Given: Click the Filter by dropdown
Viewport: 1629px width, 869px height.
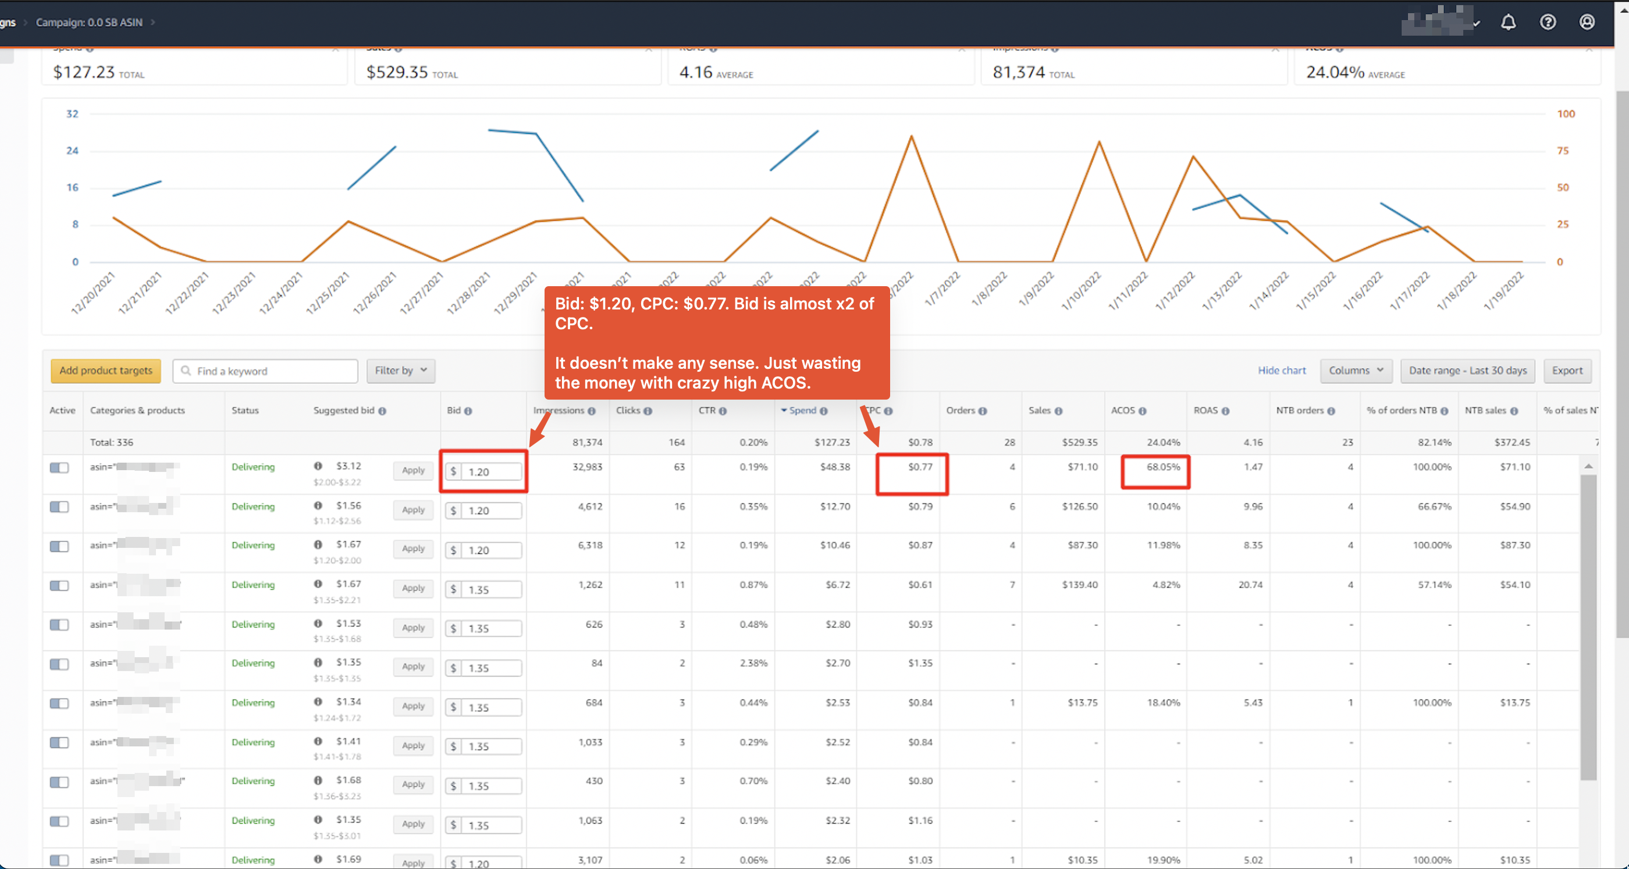Looking at the screenshot, I should point(400,369).
